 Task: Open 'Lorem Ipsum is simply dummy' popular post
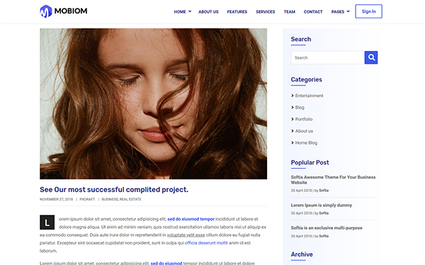click(322, 205)
